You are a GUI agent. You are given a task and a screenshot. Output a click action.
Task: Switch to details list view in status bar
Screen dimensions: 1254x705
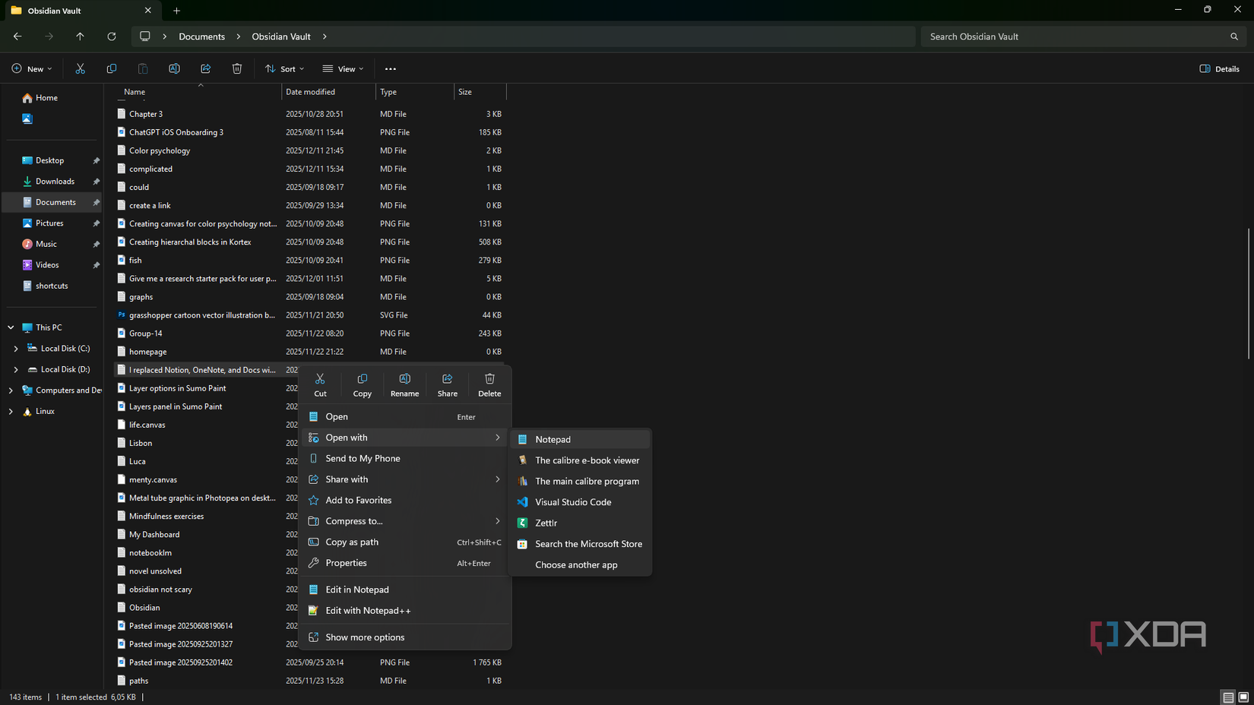(x=1228, y=697)
